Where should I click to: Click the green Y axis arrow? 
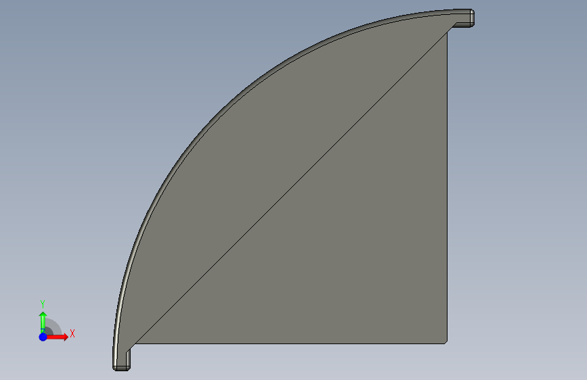(x=43, y=322)
